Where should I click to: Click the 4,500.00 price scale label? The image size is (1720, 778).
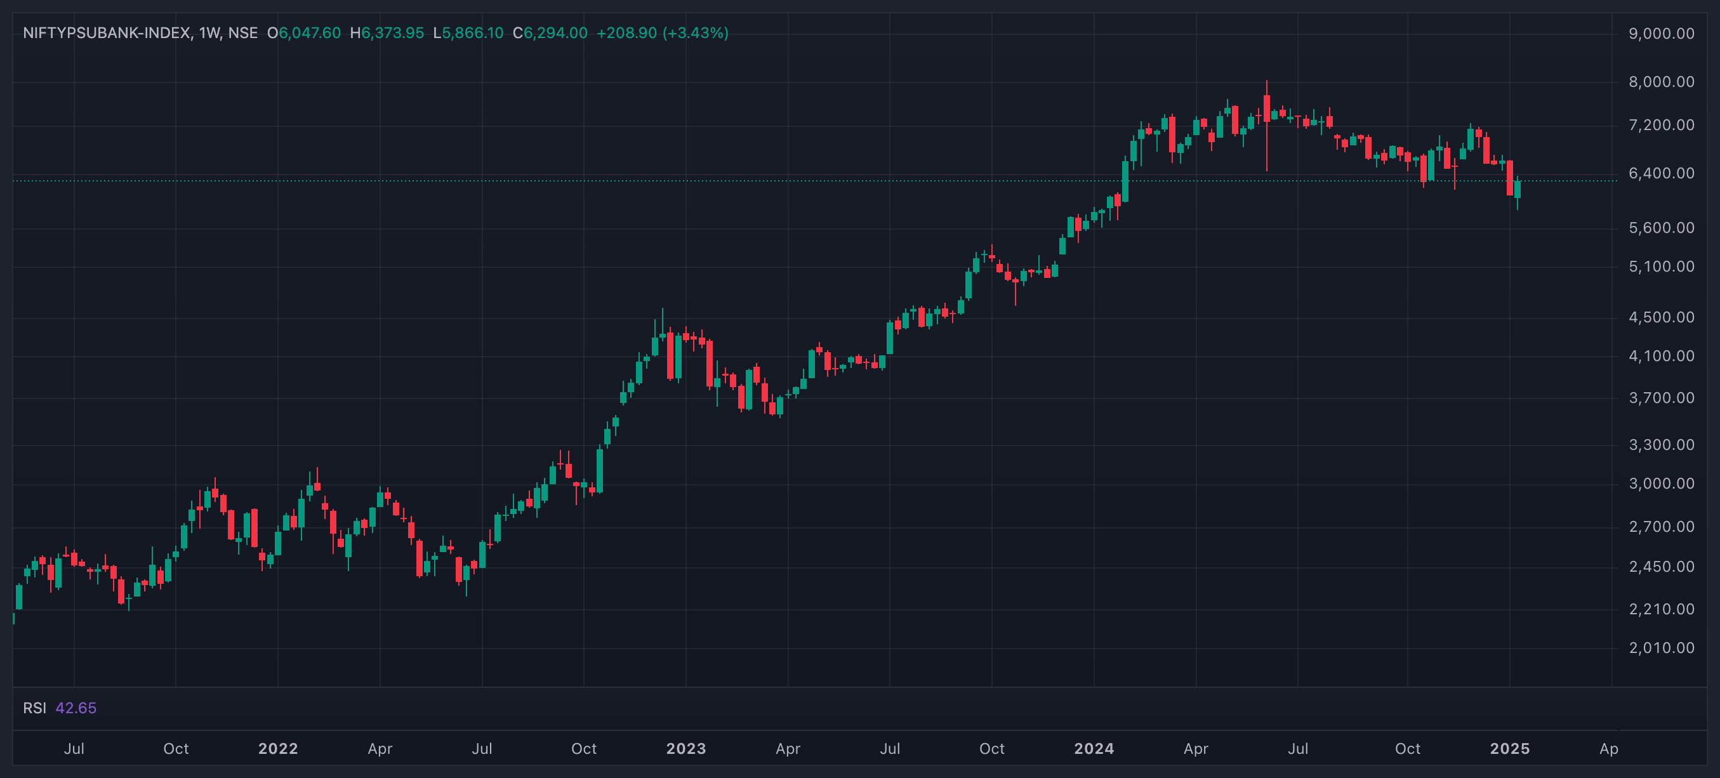[x=1661, y=317]
